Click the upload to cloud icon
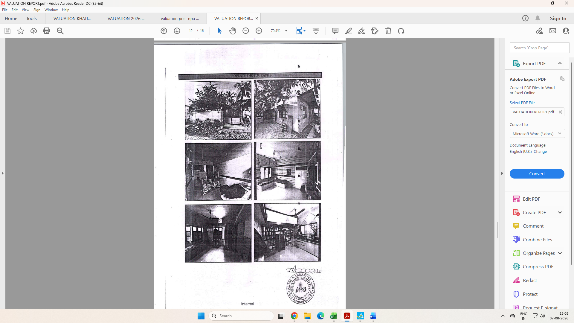This screenshot has height=323, width=574. coord(34,31)
